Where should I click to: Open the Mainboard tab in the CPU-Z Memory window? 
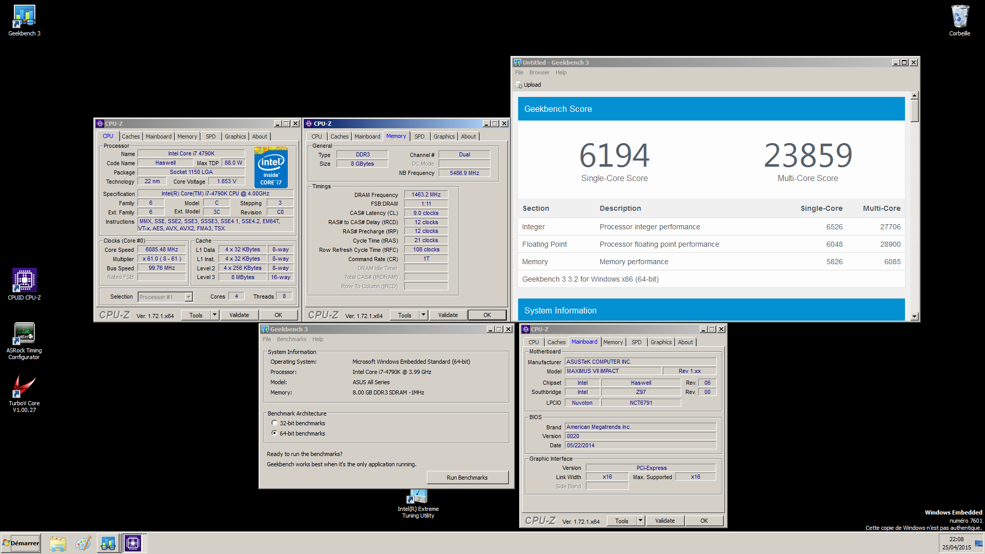point(367,136)
